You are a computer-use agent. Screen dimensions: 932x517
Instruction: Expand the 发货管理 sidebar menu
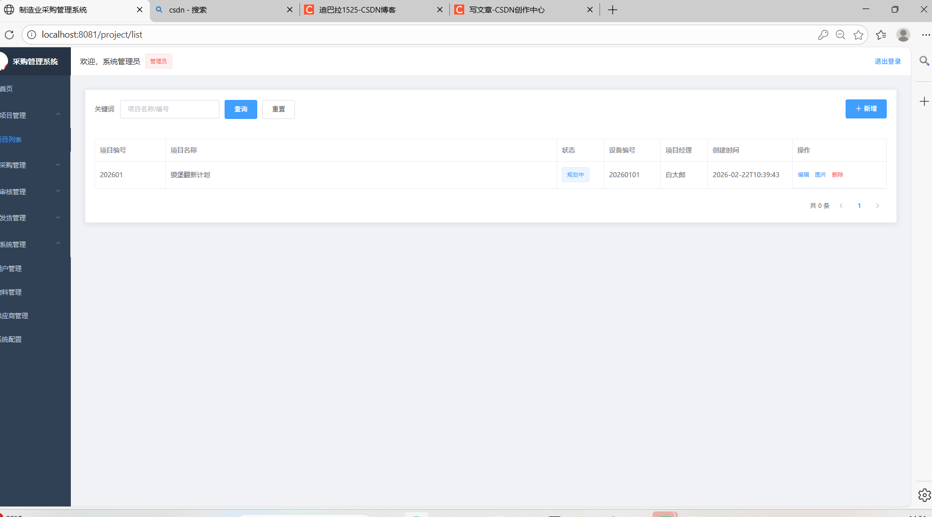tap(35, 218)
